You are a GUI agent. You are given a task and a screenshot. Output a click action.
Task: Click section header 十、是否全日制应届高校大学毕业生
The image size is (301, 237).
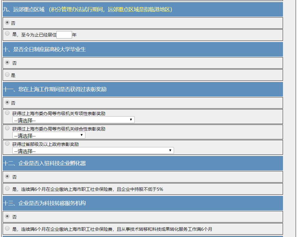[x=44, y=49]
